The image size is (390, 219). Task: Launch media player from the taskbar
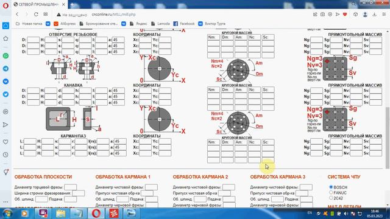[24, 213]
